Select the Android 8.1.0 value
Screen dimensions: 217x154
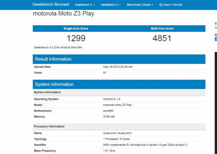click(x=112, y=99)
